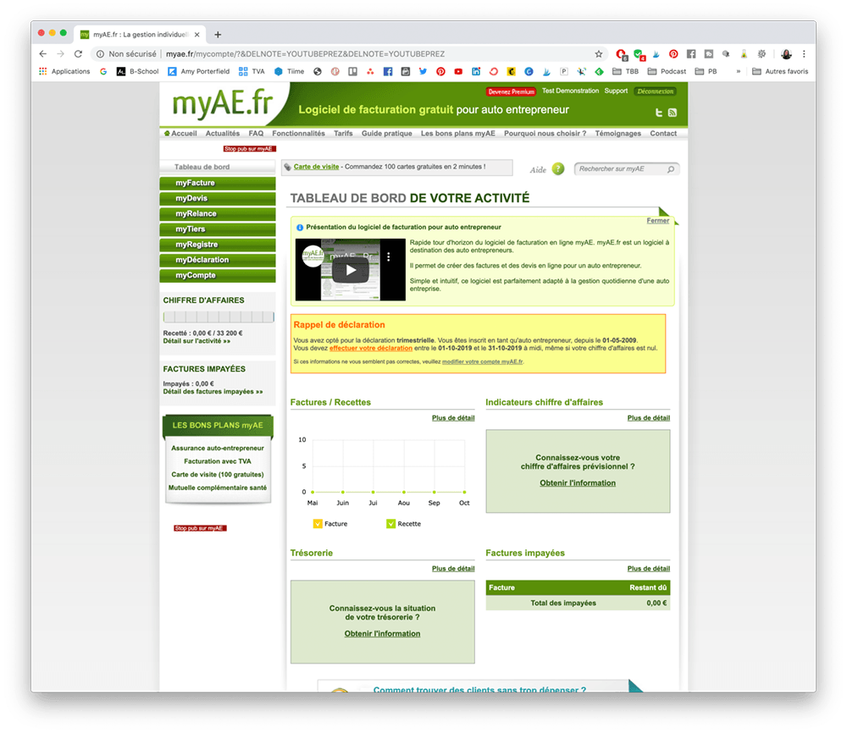Open the Amy Porterfield bookmark

point(199,71)
